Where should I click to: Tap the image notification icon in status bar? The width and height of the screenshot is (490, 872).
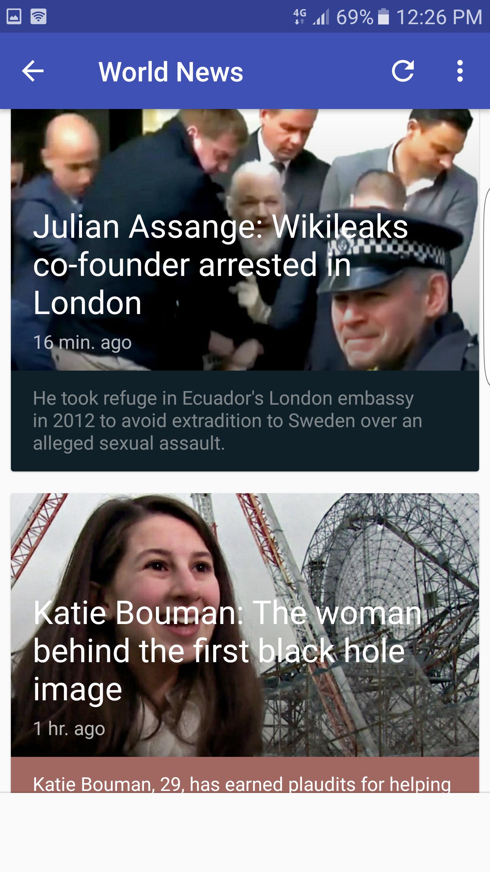click(14, 16)
